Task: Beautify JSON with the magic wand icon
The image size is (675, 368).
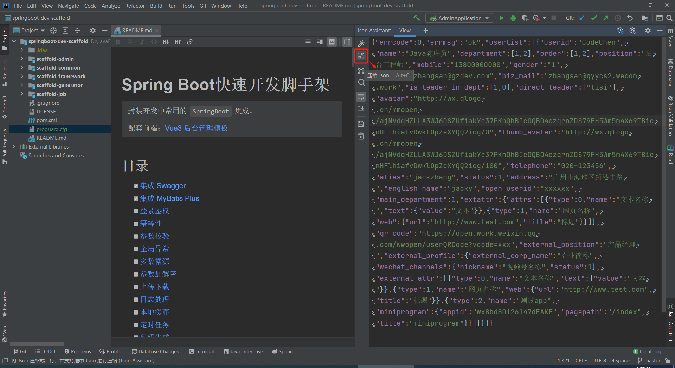Action: coord(361,42)
